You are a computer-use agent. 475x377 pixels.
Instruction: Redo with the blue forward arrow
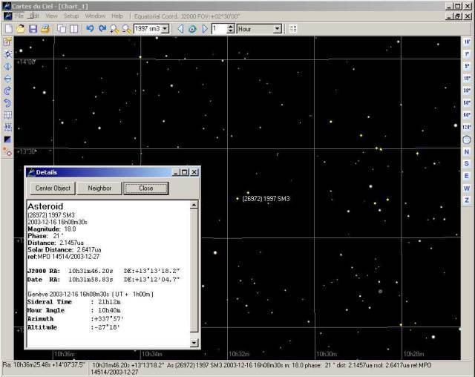102,29
